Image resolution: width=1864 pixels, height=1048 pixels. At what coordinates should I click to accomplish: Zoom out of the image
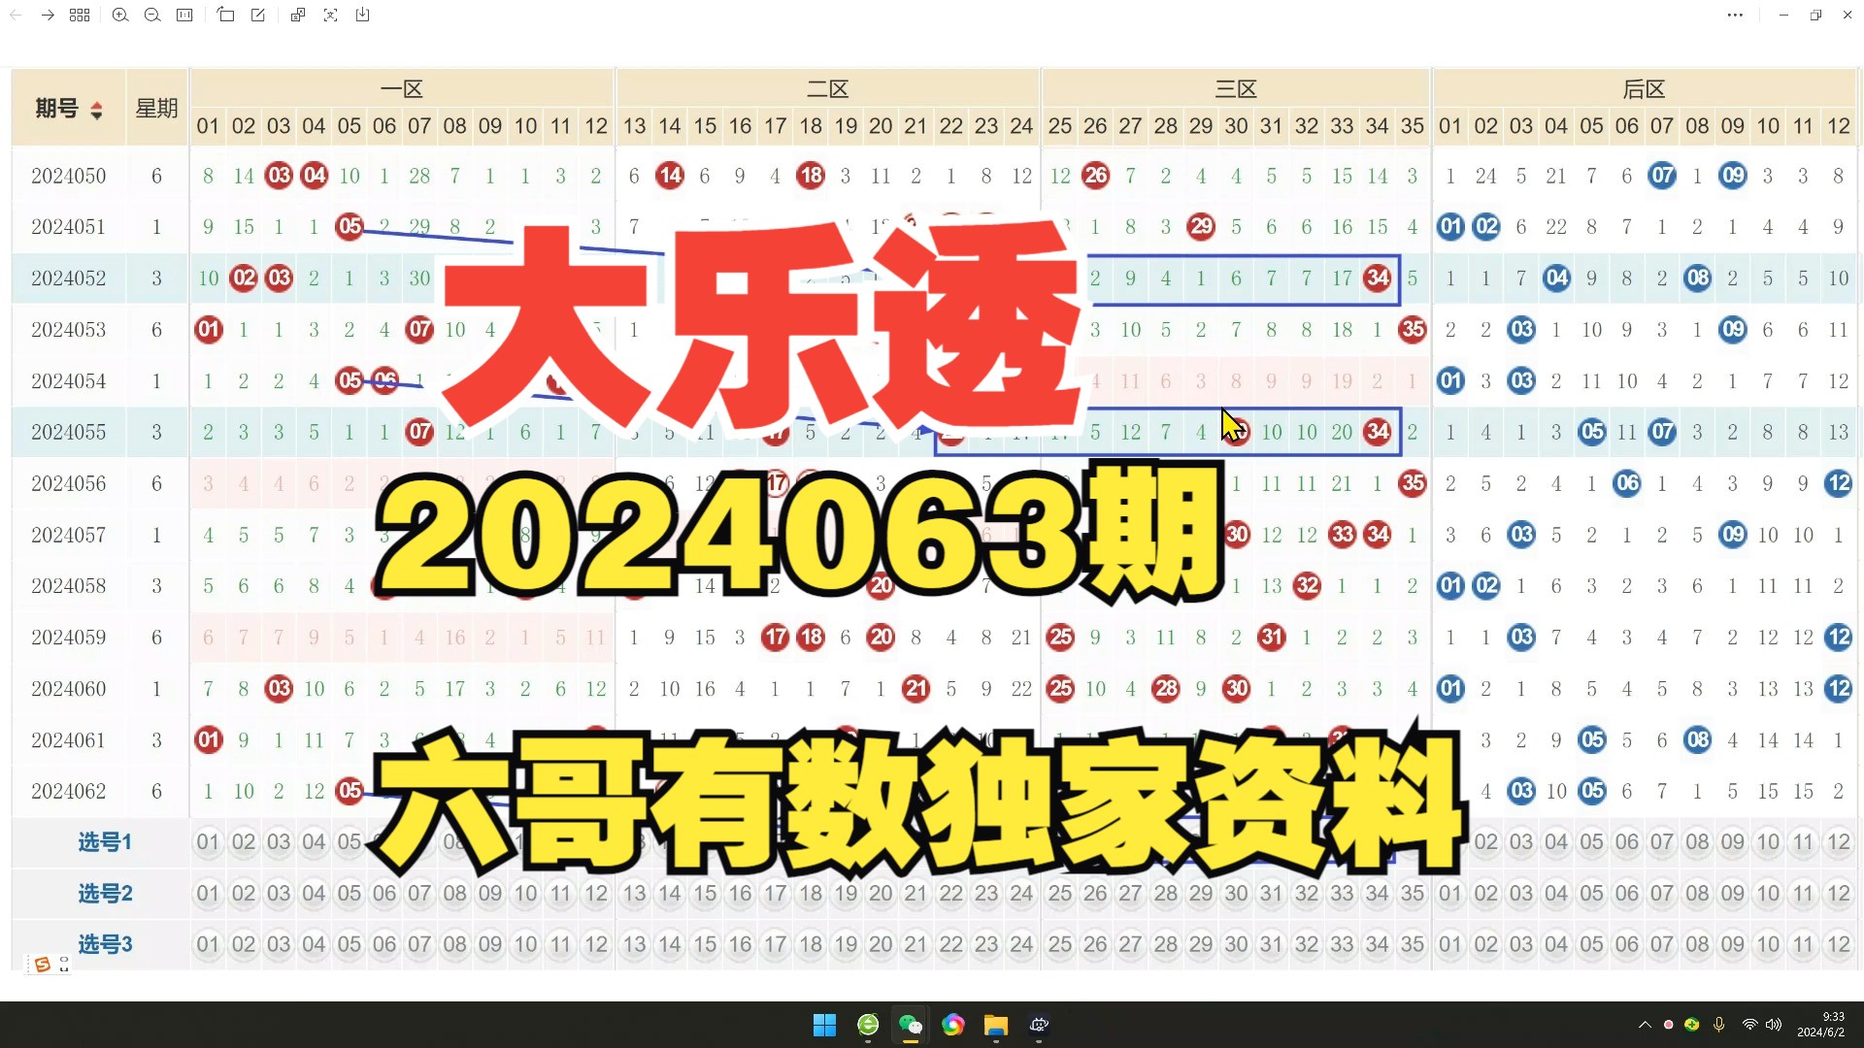(x=152, y=16)
